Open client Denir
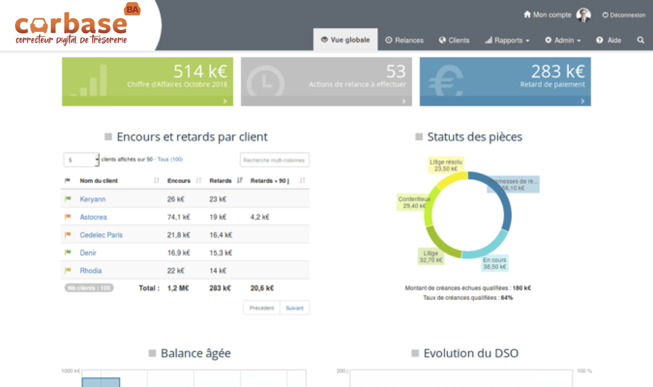This screenshot has width=653, height=387. coord(88,253)
